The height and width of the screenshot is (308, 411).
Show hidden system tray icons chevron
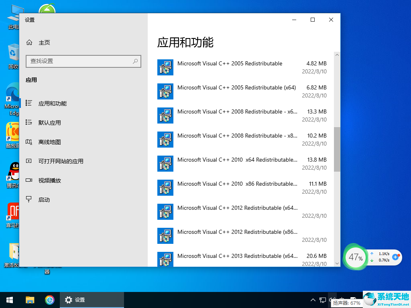[313, 300]
